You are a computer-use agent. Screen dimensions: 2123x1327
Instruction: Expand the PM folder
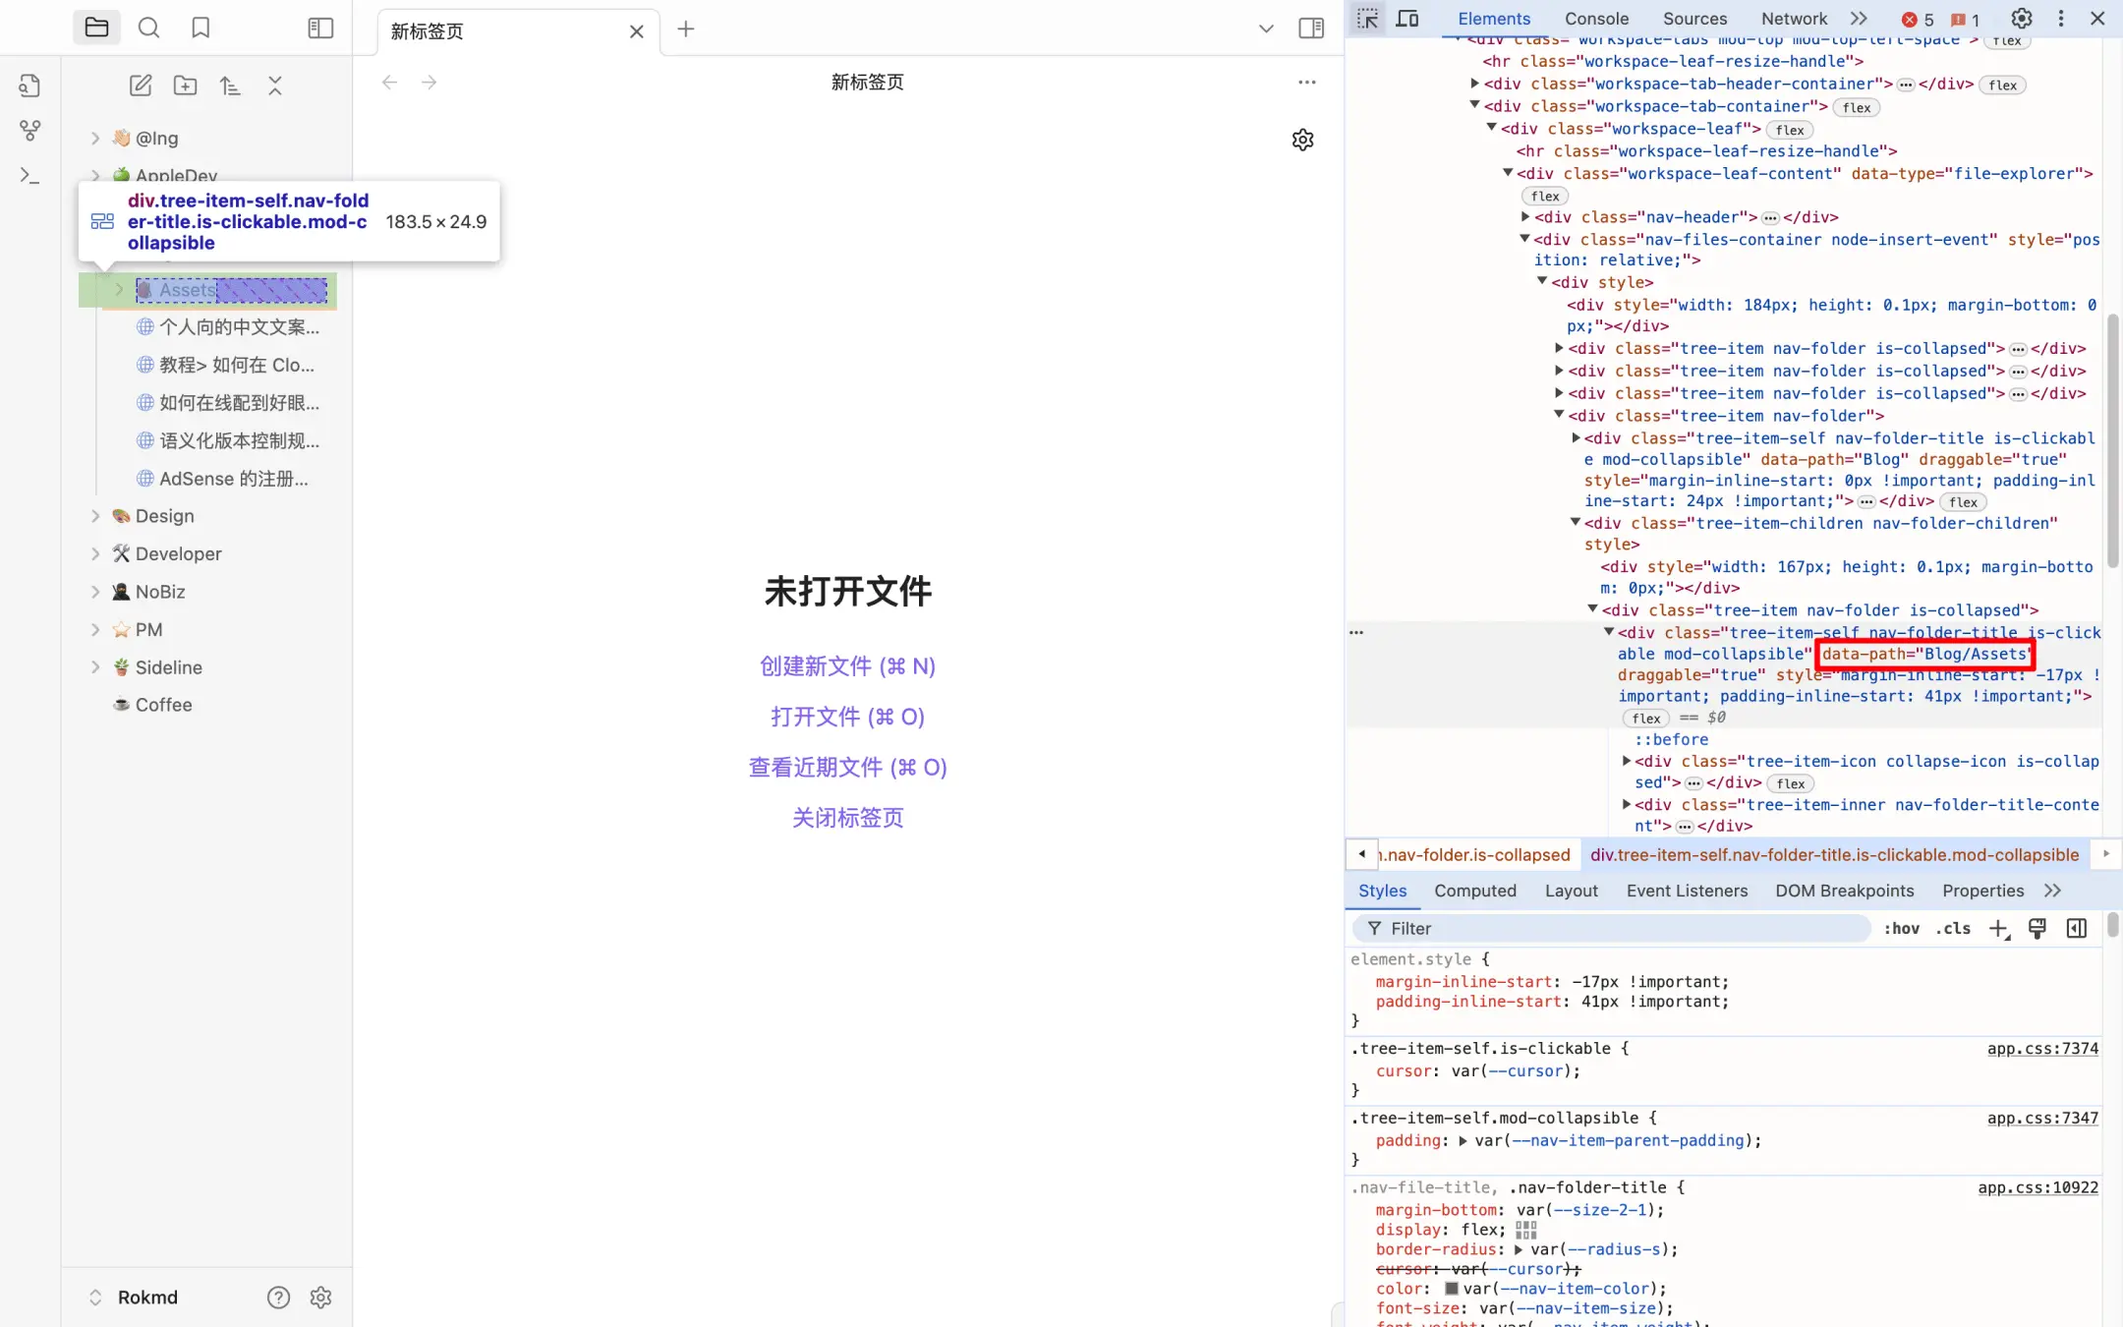pyautogui.click(x=95, y=630)
